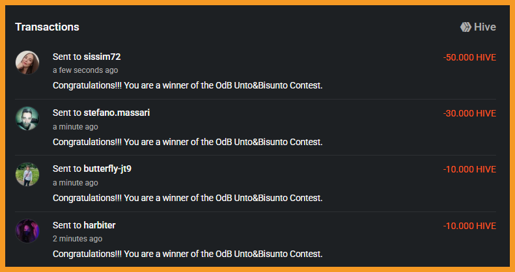515x272 pixels.
Task: Follow the harbiter username link
Action: click(x=100, y=225)
